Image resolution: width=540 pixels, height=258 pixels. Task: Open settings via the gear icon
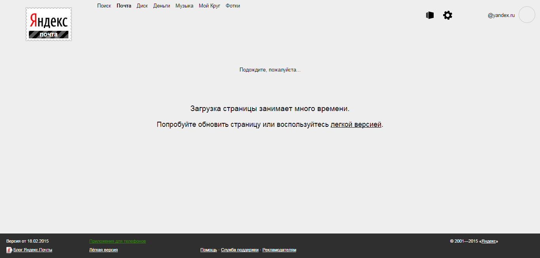click(447, 15)
